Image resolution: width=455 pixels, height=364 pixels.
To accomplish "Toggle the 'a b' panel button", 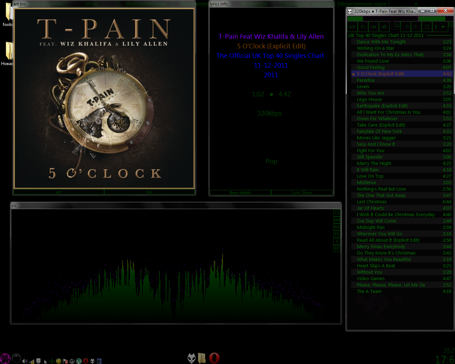I will [x=352, y=27].
